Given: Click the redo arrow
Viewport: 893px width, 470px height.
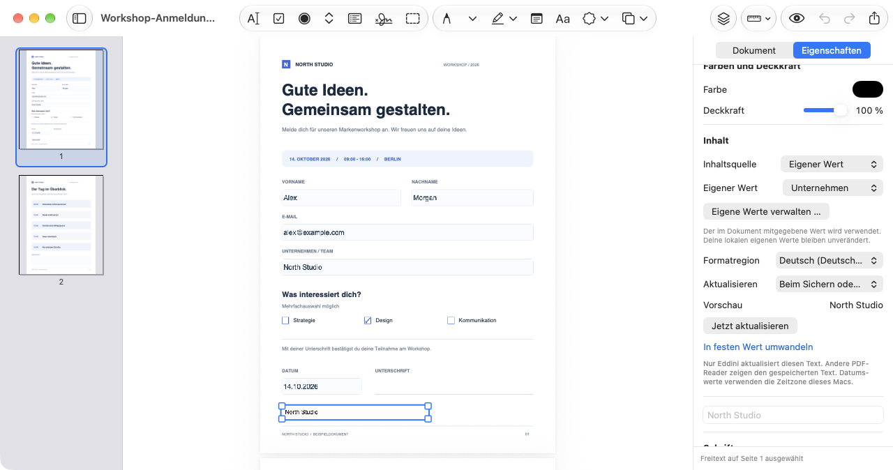Looking at the screenshot, I should pyautogui.click(x=850, y=19).
